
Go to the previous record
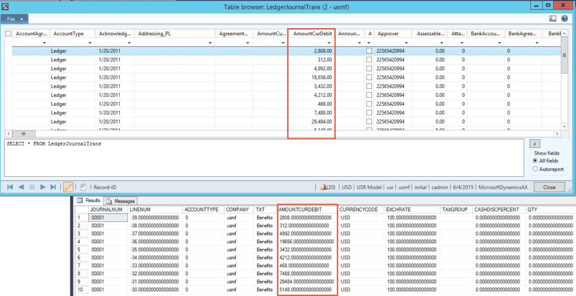coord(21,187)
